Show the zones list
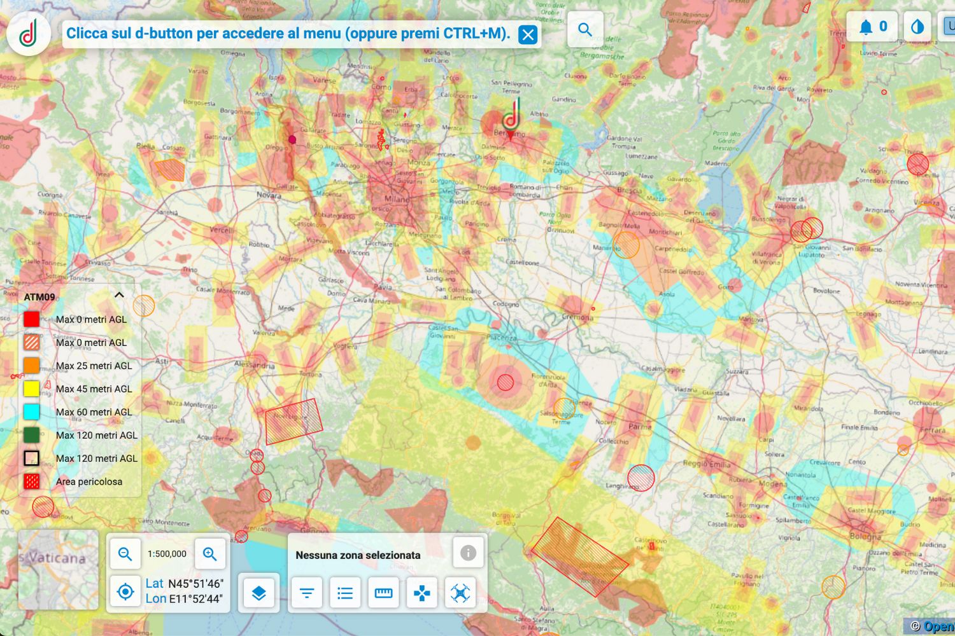Screen dimensions: 955x636 pyautogui.click(x=345, y=593)
